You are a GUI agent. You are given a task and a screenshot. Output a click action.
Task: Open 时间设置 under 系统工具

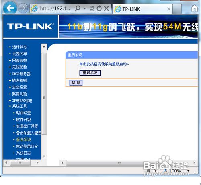point(23,113)
